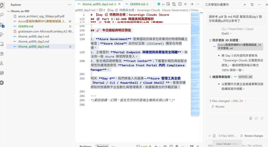This screenshot has height=147, width=268.
Task: Start a new chat with plus icon
Action: point(245,5)
